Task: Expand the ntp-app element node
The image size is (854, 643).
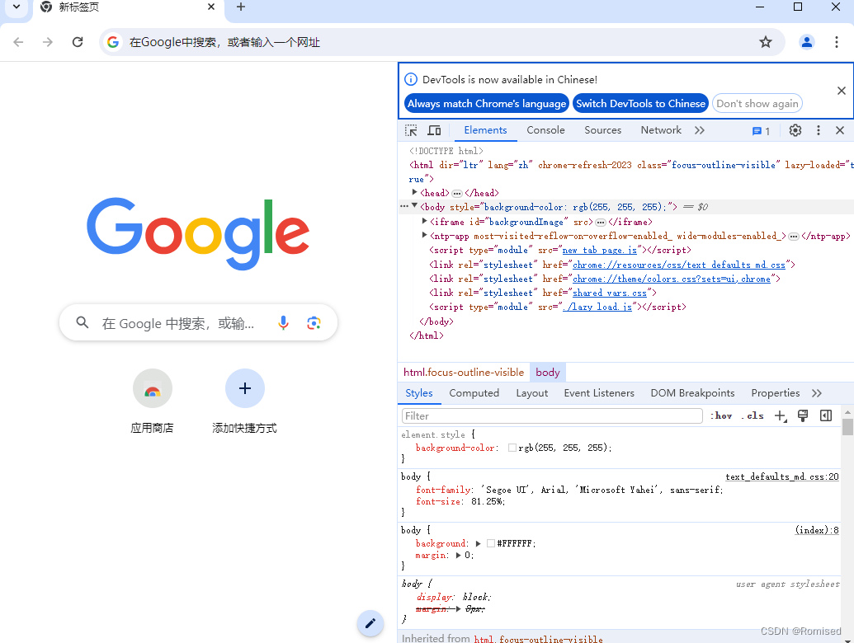Action: (x=424, y=235)
